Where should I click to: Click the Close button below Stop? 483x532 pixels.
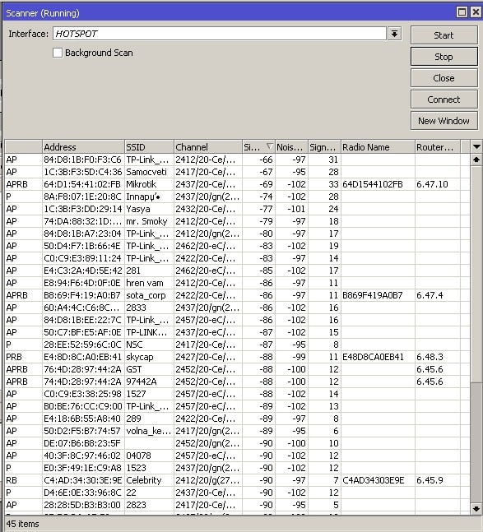pos(444,78)
